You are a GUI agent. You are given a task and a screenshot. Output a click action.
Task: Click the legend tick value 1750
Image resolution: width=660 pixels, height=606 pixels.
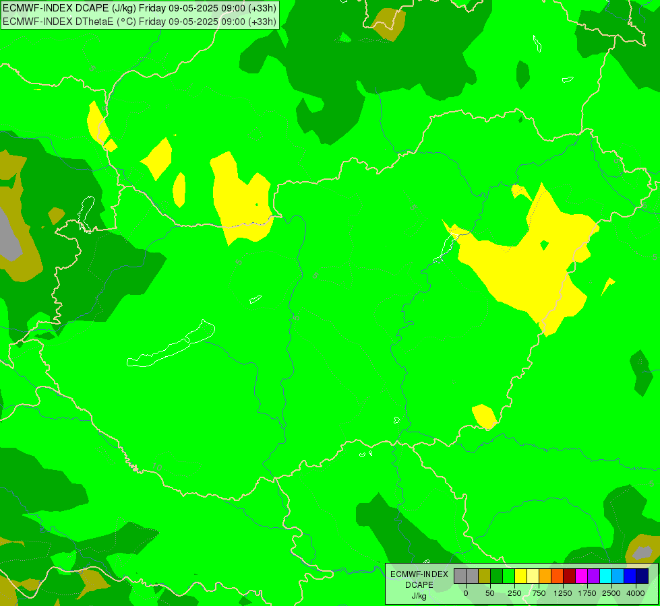[587, 593]
